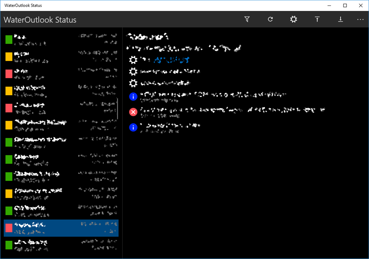Click the red square in the highlighted row
This screenshot has width=369, height=259.
tap(9, 228)
